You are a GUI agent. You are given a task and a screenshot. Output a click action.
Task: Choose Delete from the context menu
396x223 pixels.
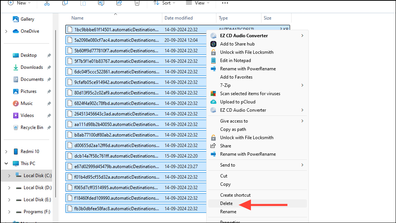(226, 203)
